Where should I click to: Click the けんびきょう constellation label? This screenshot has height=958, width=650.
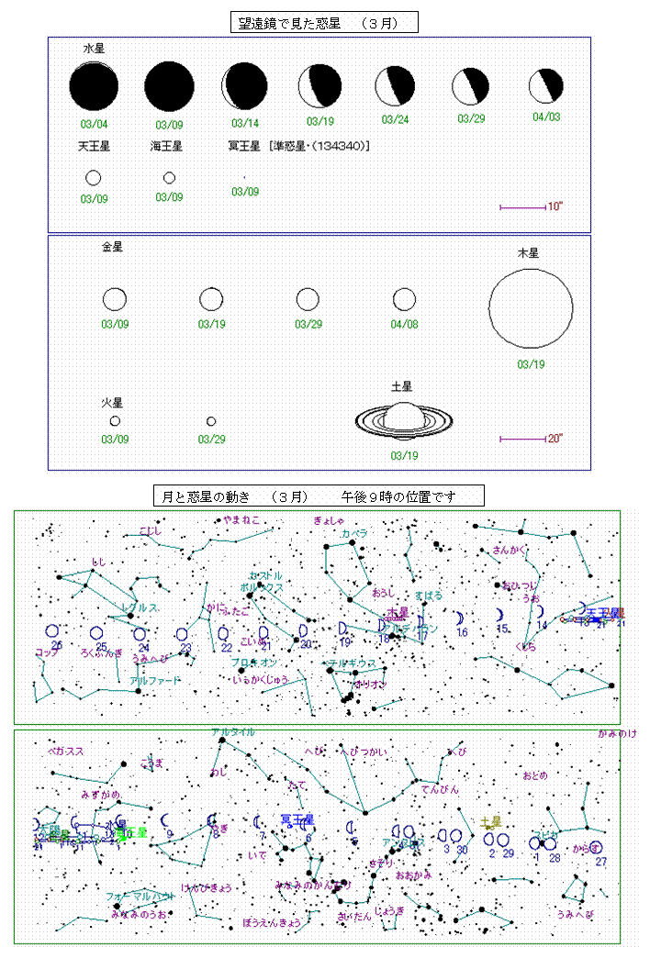pos(207,887)
